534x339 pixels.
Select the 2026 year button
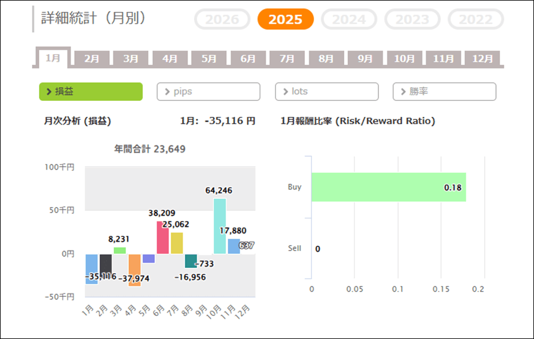pyautogui.click(x=222, y=20)
